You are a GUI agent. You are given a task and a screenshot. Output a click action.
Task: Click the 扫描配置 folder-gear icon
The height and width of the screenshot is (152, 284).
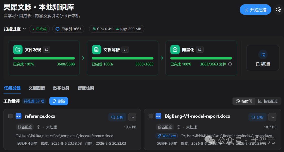[x=263, y=54]
